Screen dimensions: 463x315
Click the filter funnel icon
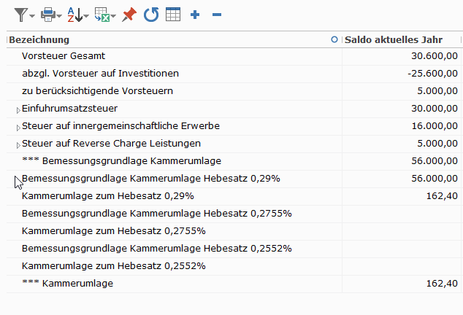(20, 15)
